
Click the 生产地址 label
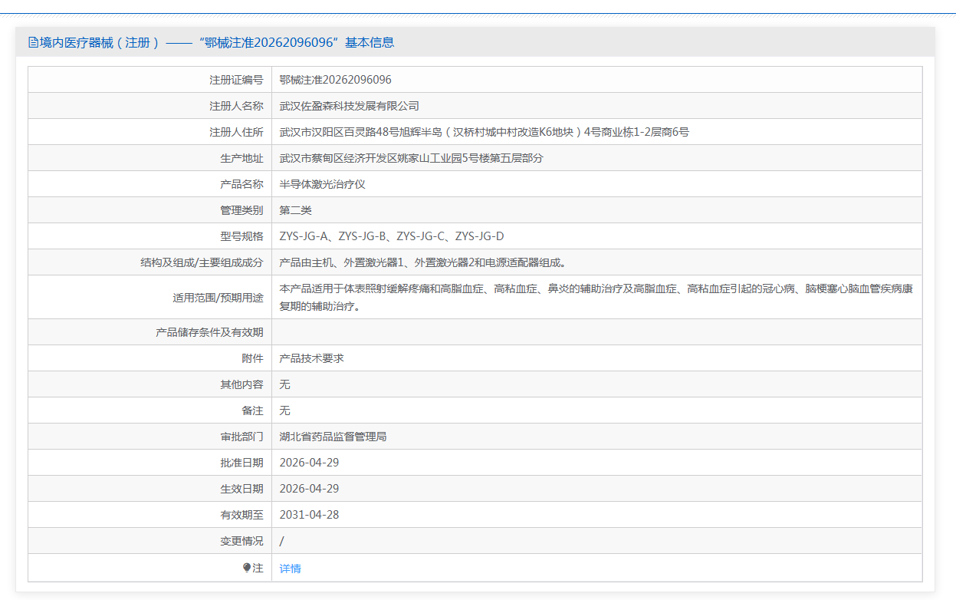(x=241, y=158)
